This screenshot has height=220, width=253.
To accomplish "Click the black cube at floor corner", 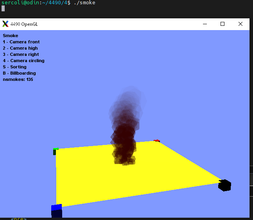I will (x=224, y=185).
